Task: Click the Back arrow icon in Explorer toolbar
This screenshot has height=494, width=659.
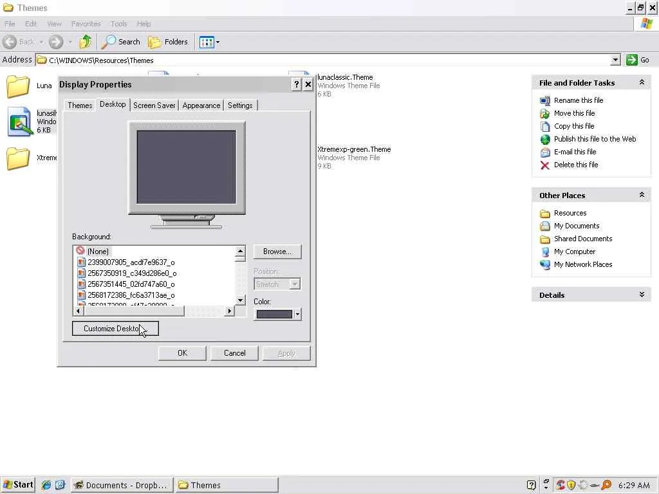Action: click(10, 42)
